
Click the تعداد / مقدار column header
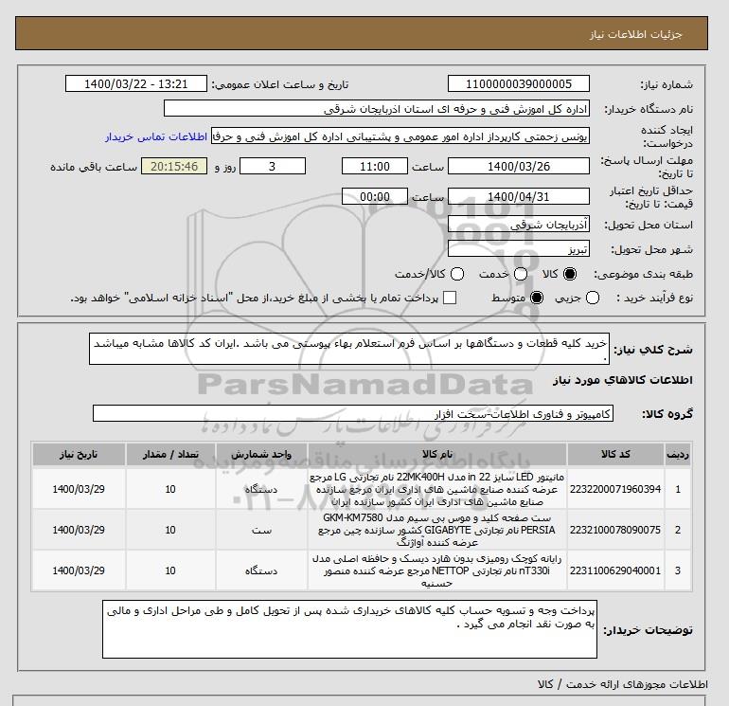click(x=170, y=455)
